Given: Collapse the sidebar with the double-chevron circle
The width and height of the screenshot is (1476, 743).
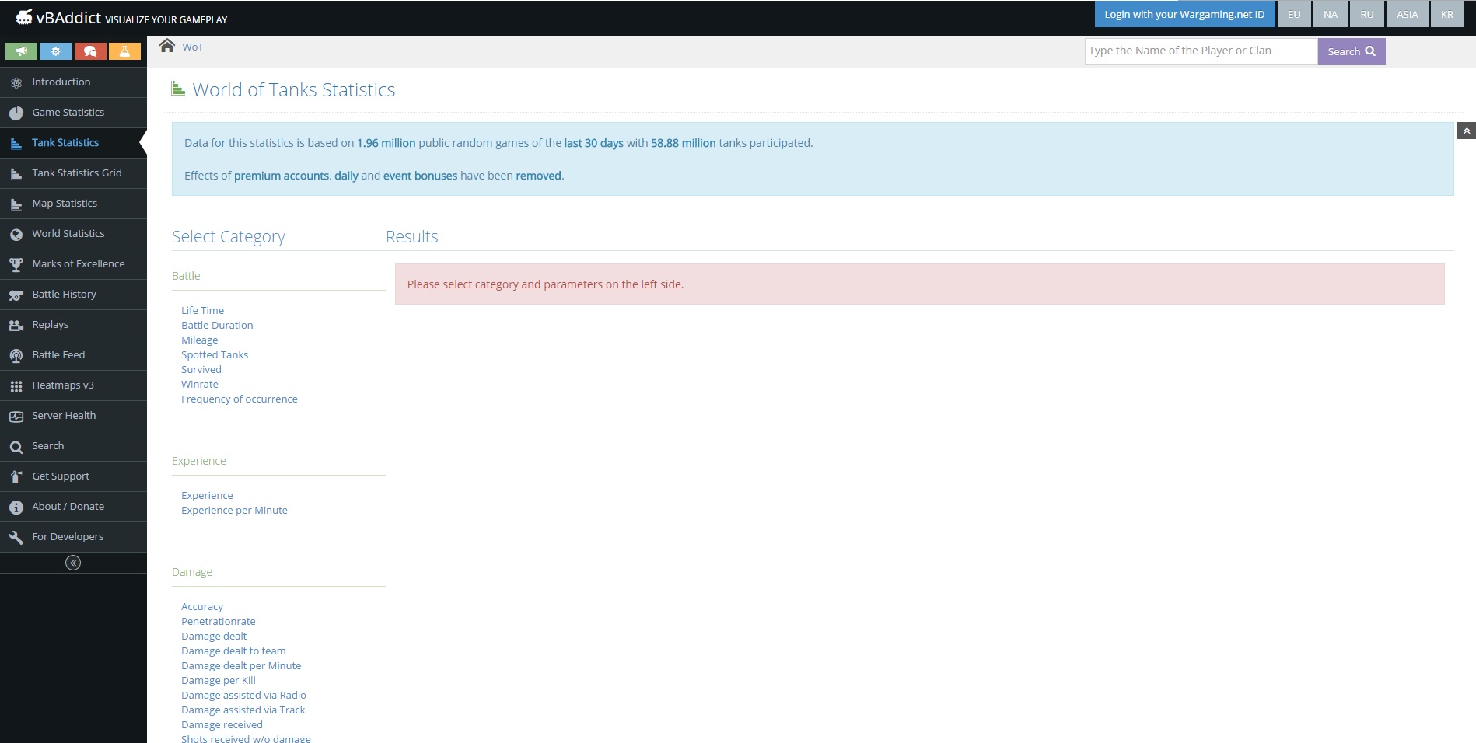Looking at the screenshot, I should [73, 563].
